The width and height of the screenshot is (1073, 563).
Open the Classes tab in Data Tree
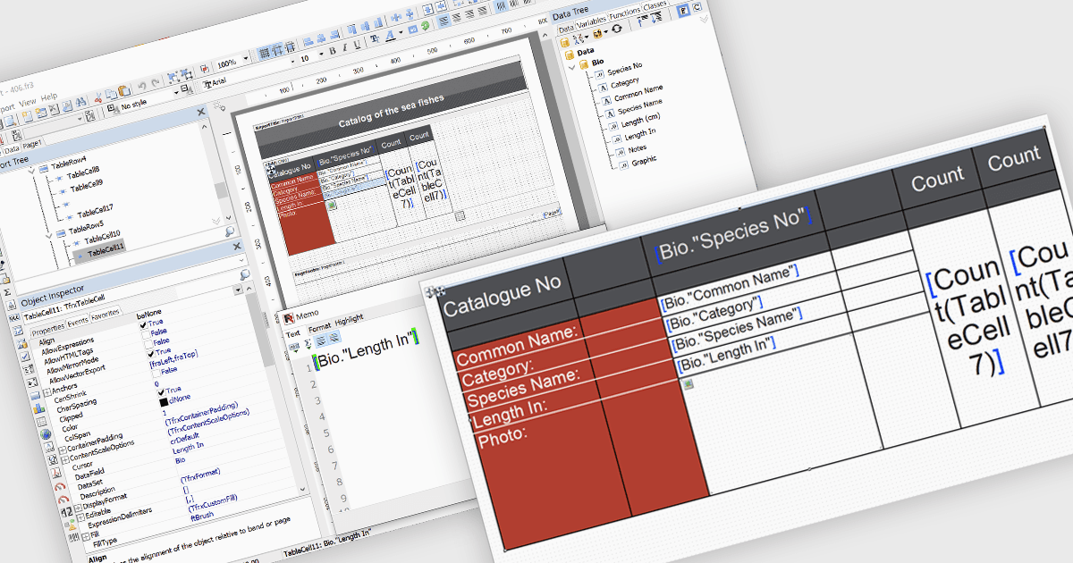(655, 5)
